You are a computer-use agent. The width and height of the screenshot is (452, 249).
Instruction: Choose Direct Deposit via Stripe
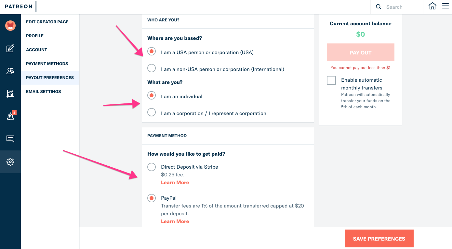point(152,167)
